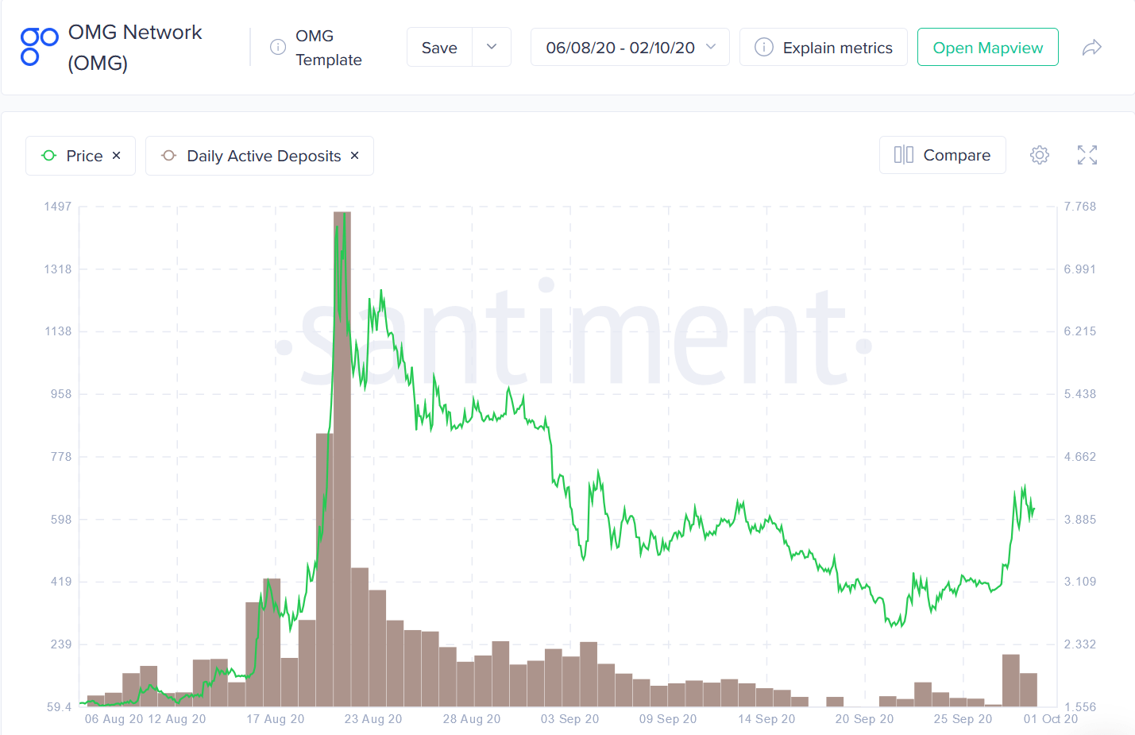1135x735 pixels.
Task: Click the OMG Template info icon
Action: (278, 47)
